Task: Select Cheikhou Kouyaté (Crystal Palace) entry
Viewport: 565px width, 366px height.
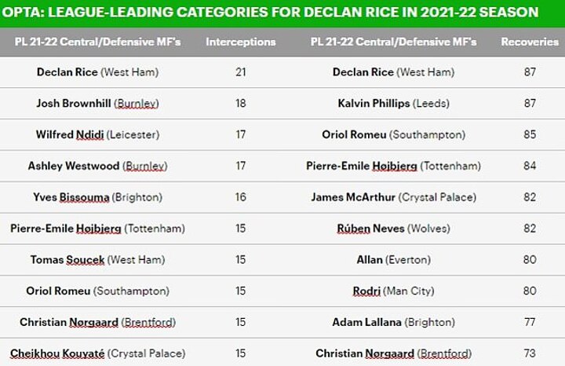Action: pyautogui.click(x=97, y=353)
